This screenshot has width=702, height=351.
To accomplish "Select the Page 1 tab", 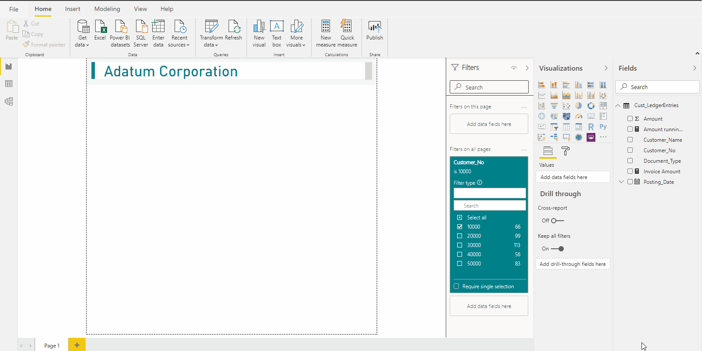I will click(x=52, y=345).
